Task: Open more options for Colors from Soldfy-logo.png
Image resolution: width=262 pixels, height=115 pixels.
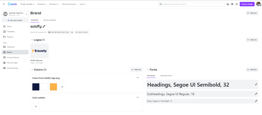Action: pyautogui.click(x=138, y=78)
